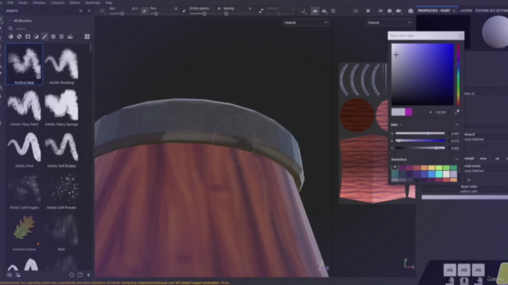Open the viewport display settings icon
This screenshot has height=285, width=508.
390,11
